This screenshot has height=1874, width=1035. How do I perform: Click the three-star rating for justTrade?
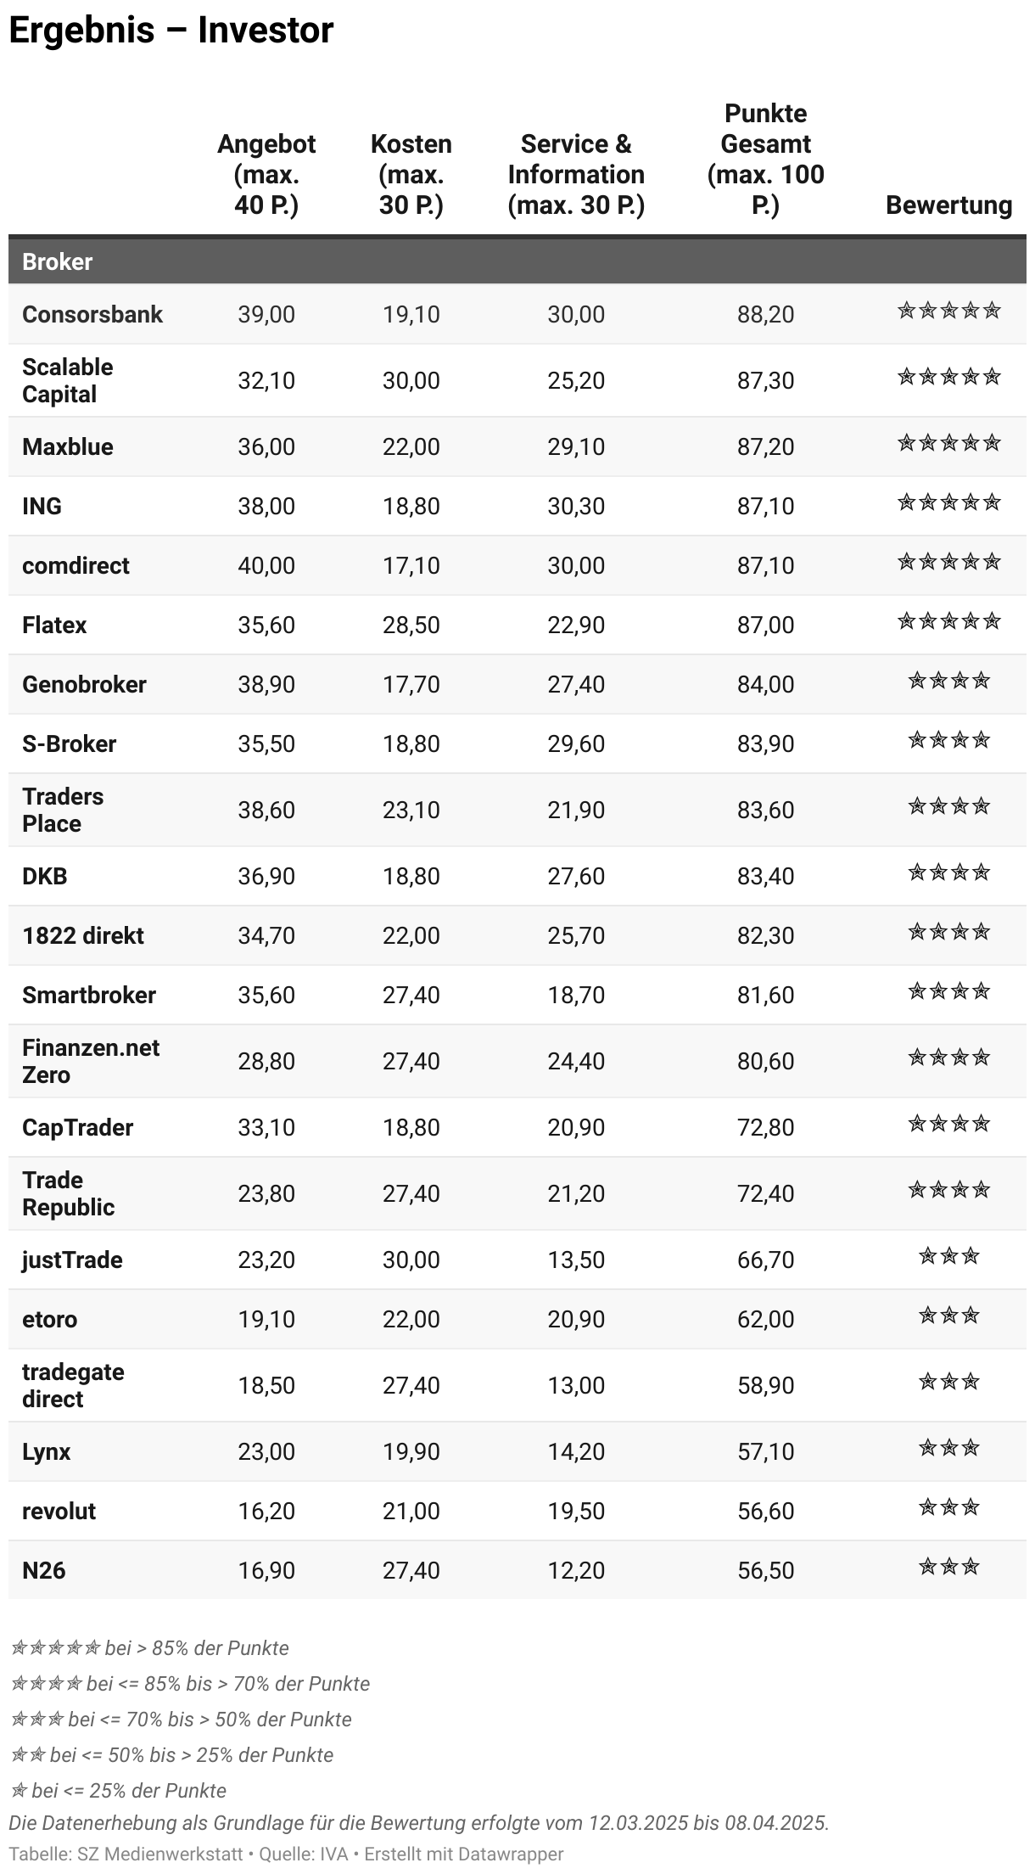[948, 1256]
